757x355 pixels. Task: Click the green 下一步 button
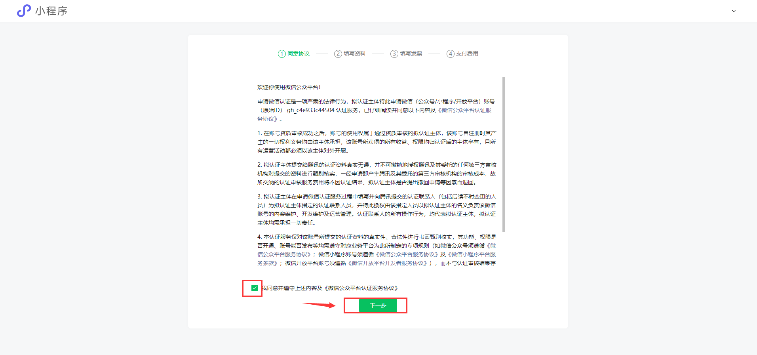click(x=378, y=305)
